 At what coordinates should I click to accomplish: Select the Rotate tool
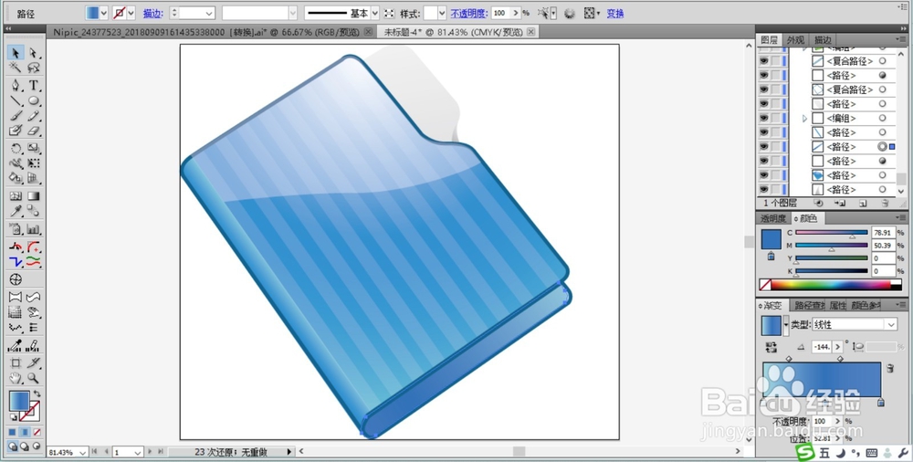16,149
